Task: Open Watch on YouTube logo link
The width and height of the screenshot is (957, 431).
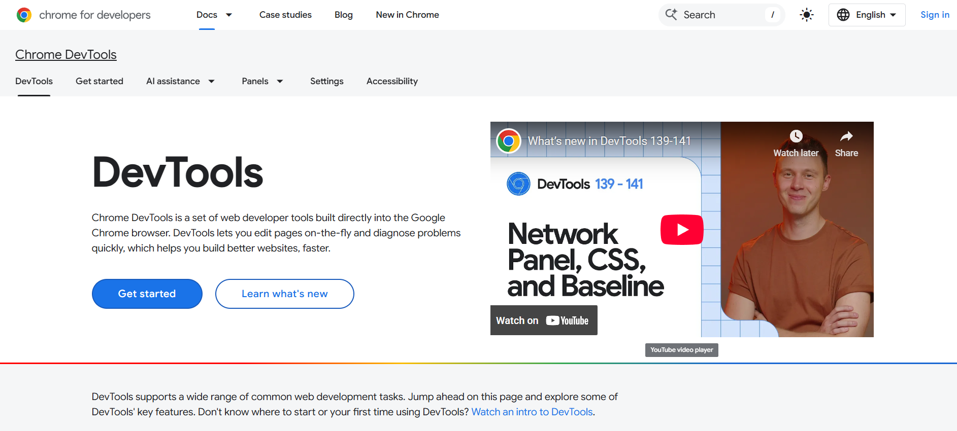Action: (567, 320)
